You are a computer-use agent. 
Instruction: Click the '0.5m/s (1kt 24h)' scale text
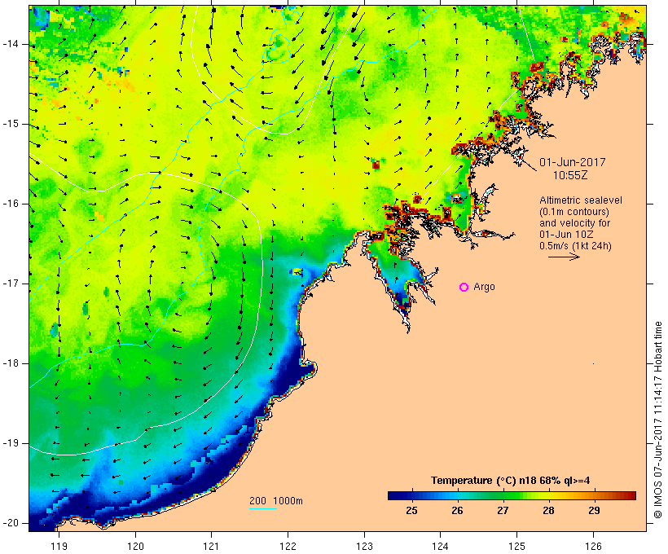[x=576, y=246]
